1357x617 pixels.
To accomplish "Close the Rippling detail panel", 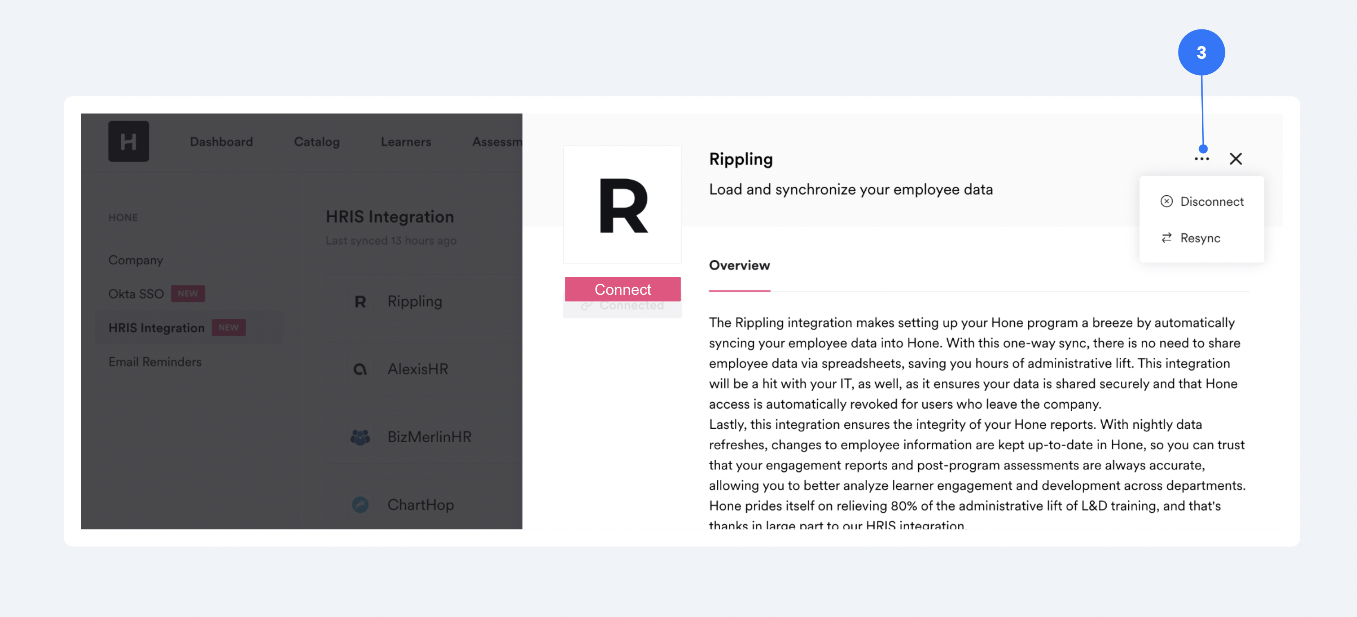I will click(1236, 158).
